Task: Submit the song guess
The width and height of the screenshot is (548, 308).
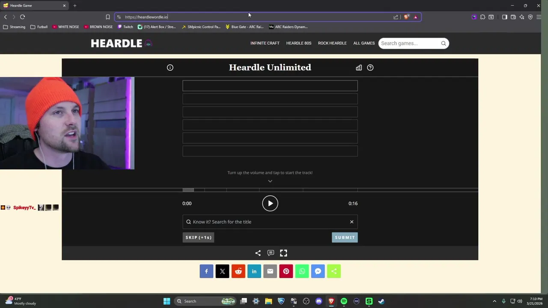Action: (345, 237)
